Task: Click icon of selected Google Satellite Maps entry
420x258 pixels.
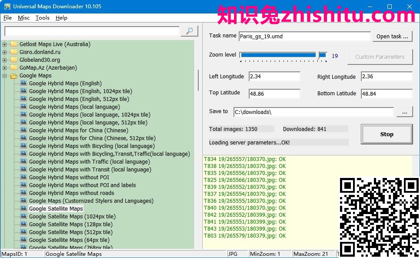Action: coord(23,208)
